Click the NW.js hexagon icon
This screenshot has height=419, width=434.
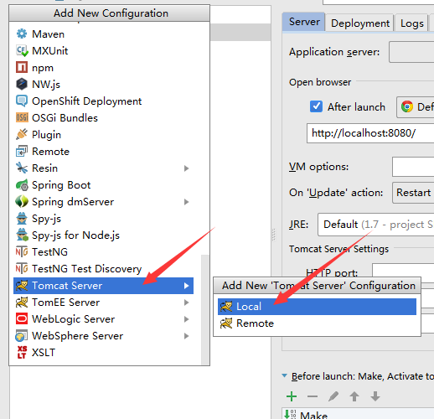pos(22,85)
